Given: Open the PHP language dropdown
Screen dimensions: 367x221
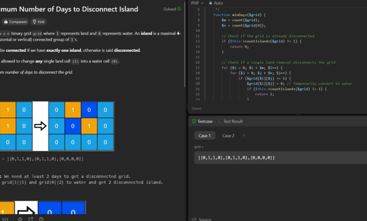Looking at the screenshot, I should coord(197,3).
